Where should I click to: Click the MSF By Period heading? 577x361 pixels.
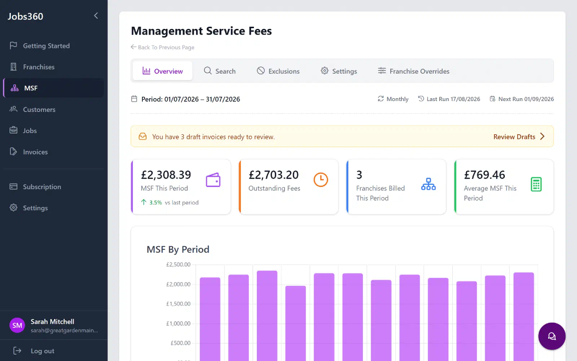(x=178, y=249)
